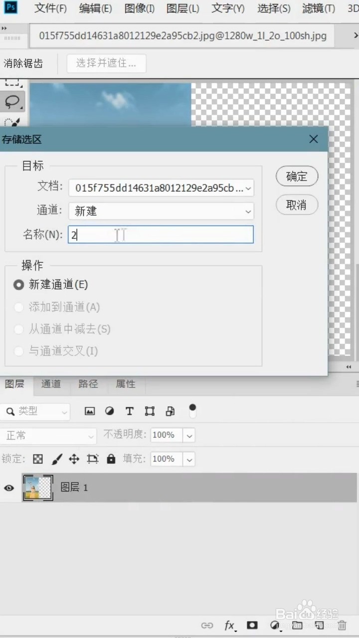Close the 存储选区 dialog with X

[314, 139]
